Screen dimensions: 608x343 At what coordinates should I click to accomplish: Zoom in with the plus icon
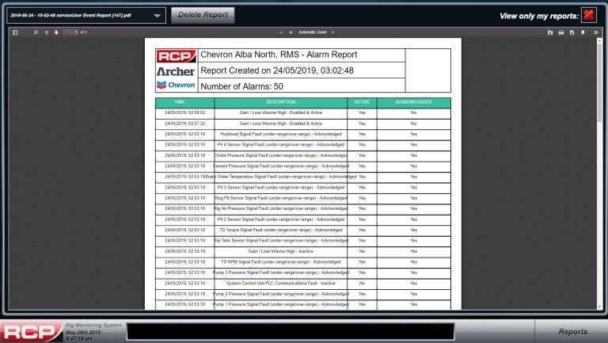(291, 32)
